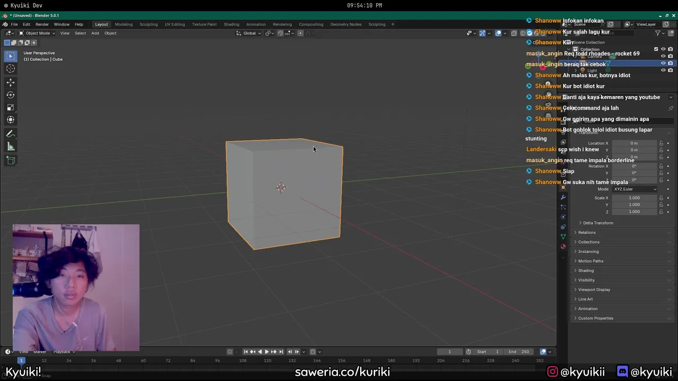Screen dimensions: 678x381
Task: Toggle snapping magnet in viewport header
Action: tap(280, 33)
